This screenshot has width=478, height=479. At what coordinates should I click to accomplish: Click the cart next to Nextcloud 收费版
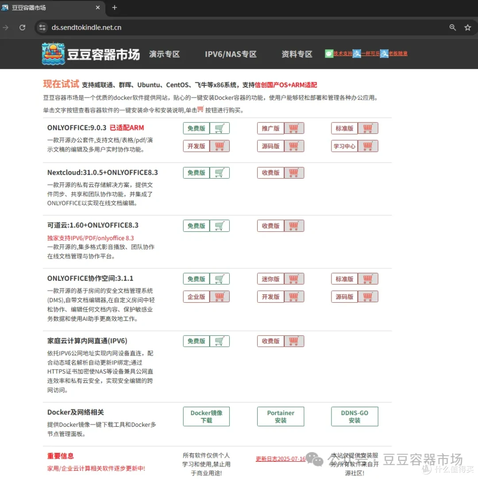coord(294,173)
